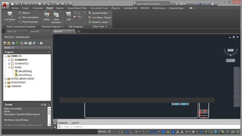
Task: Go to next project drawing arrow
Action: point(62,4)
